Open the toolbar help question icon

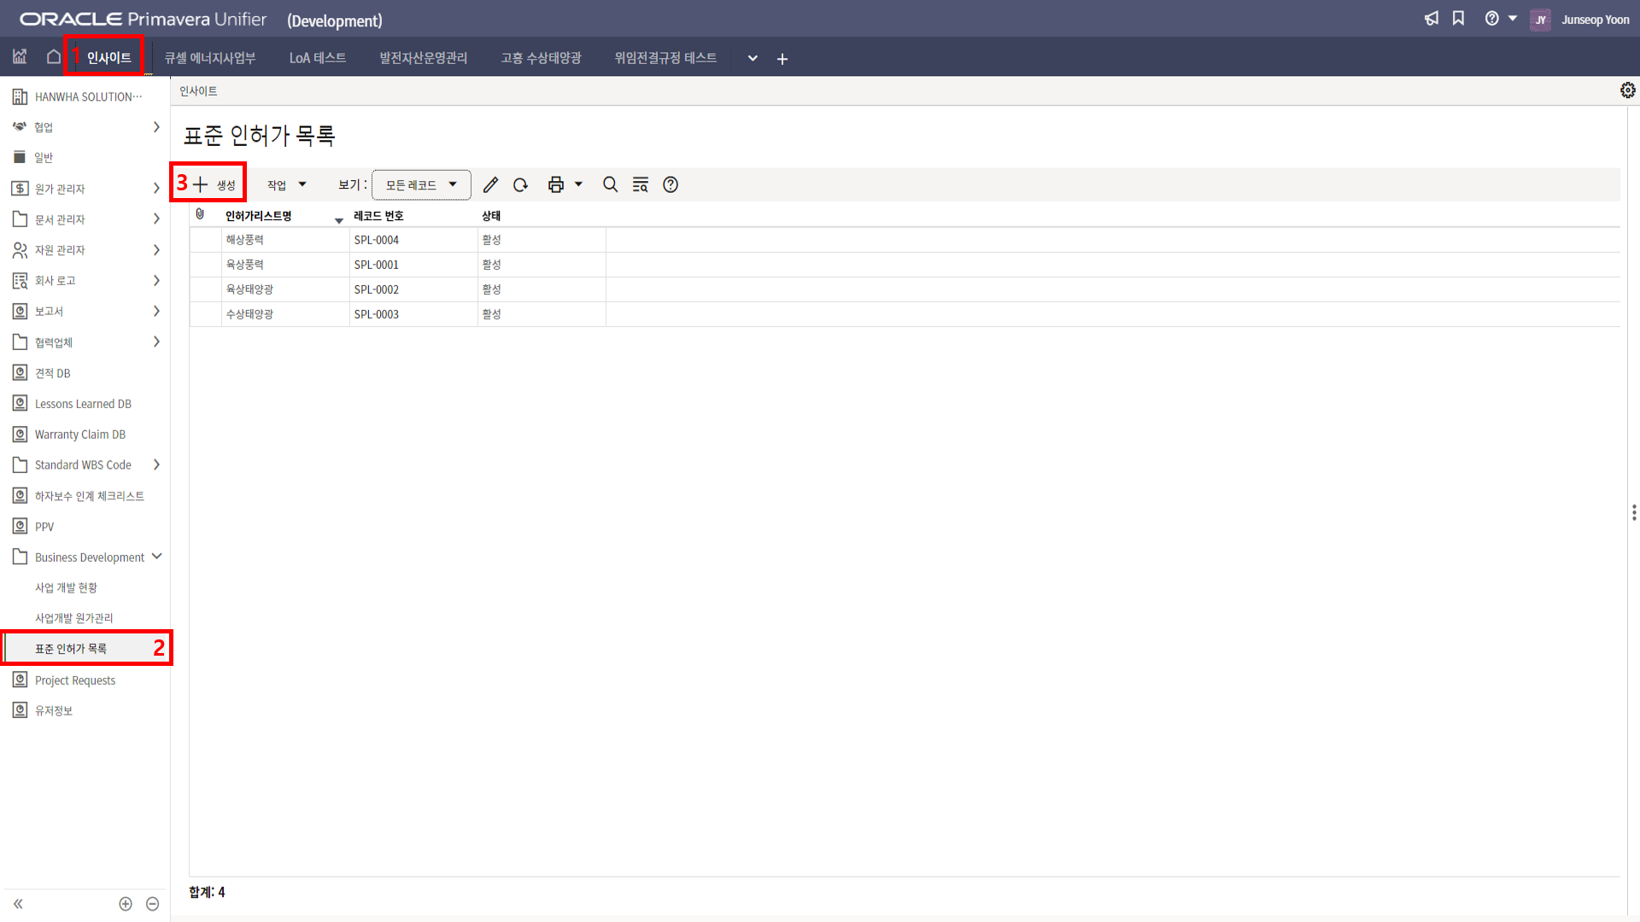click(x=671, y=184)
